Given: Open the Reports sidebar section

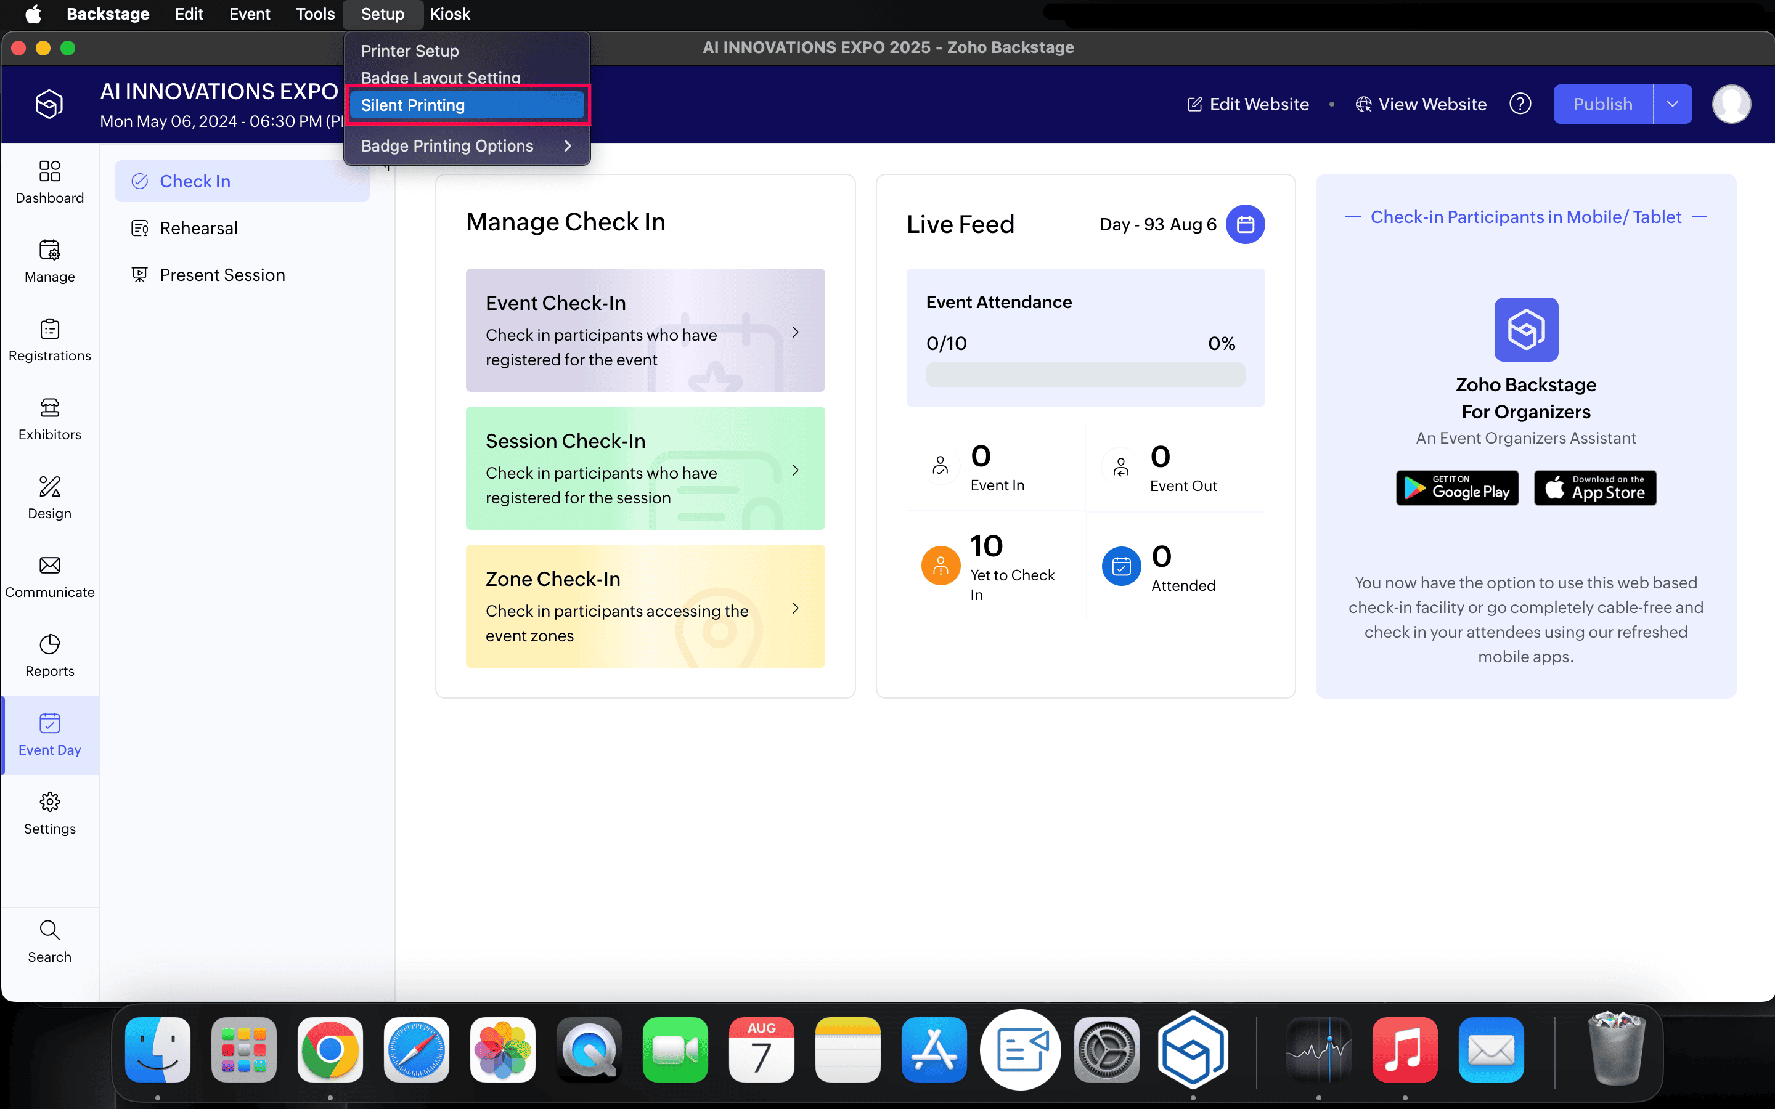Looking at the screenshot, I should point(49,655).
